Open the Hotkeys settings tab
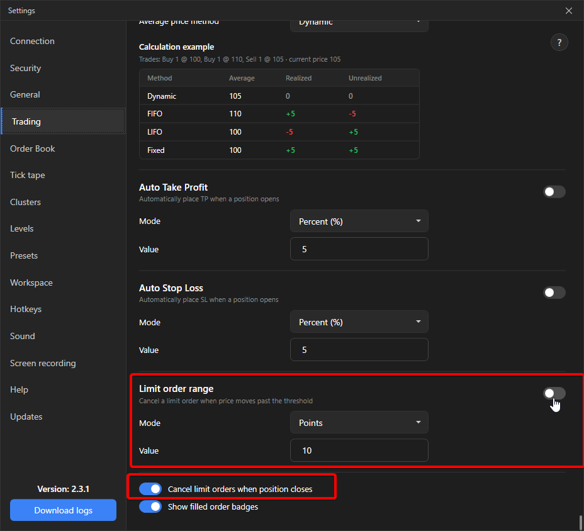 click(x=64, y=309)
